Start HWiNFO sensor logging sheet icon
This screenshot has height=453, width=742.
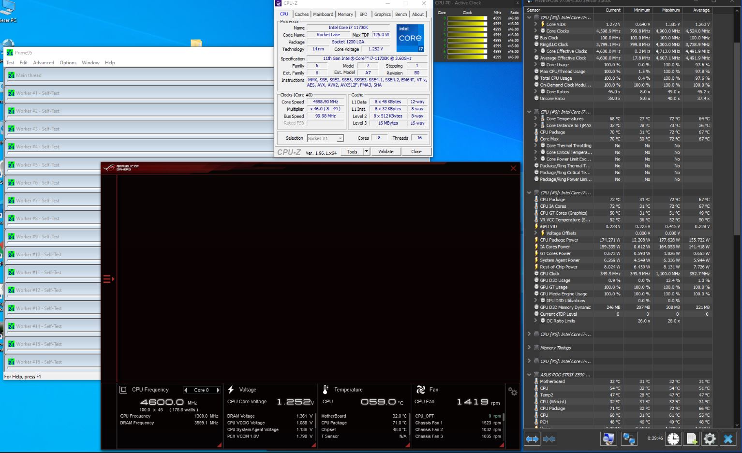692,438
